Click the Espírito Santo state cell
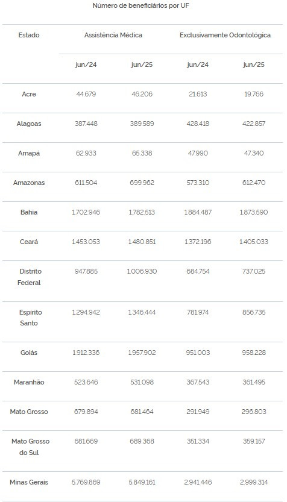This screenshot has height=502, width=287. point(29,318)
